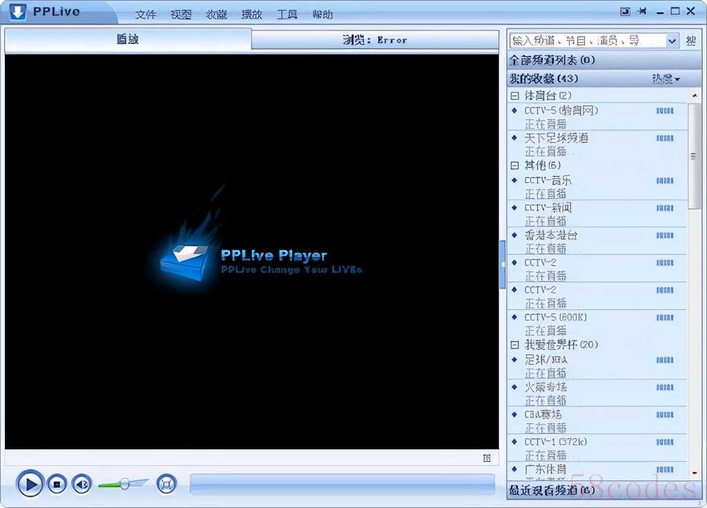Select the 足球/NBA channel
The image size is (707, 508).
point(597,366)
